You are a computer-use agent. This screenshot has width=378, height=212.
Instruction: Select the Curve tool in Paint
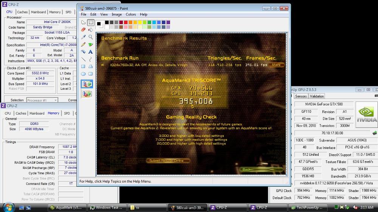[91, 59]
